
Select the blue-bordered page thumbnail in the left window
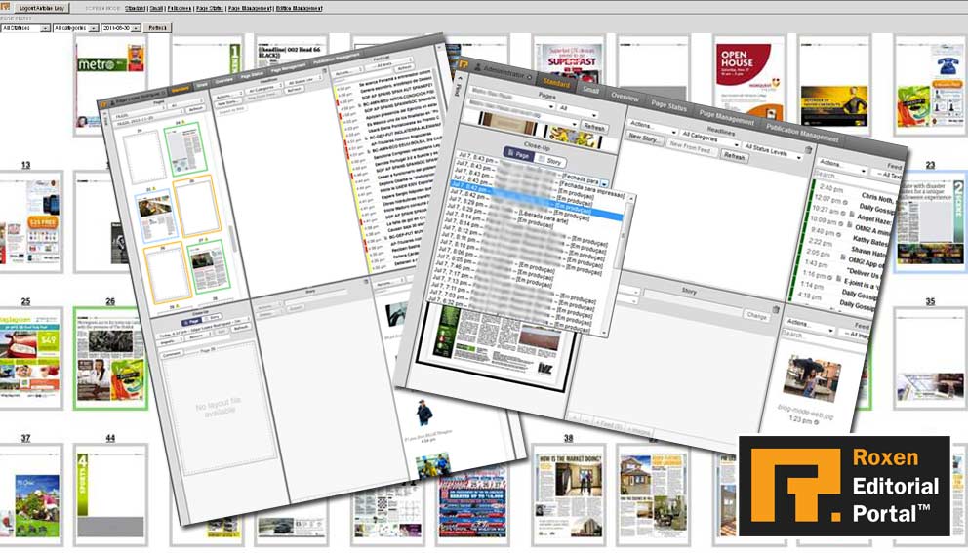click(156, 215)
